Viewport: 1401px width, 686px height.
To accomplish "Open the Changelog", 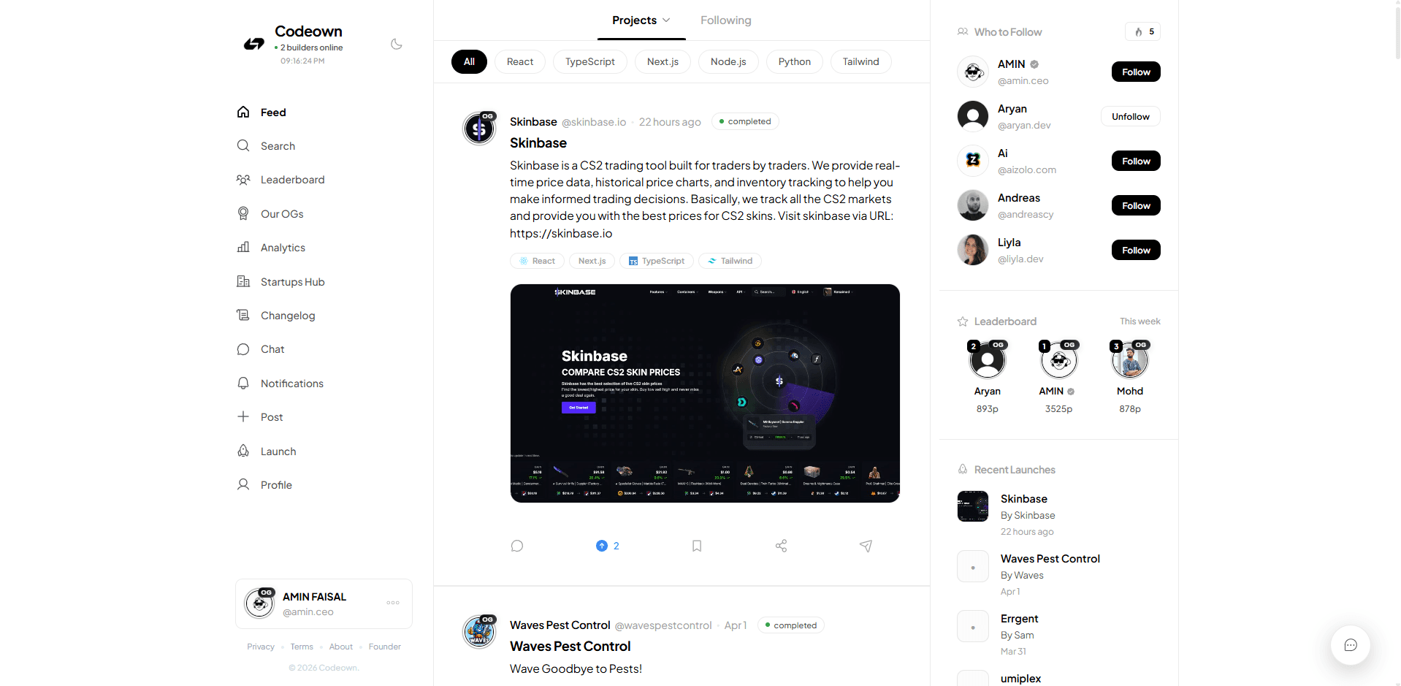I will tap(286, 315).
